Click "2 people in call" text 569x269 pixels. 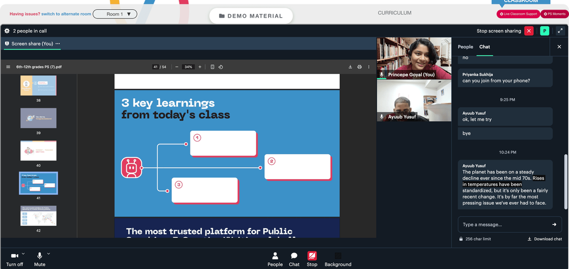(30, 31)
